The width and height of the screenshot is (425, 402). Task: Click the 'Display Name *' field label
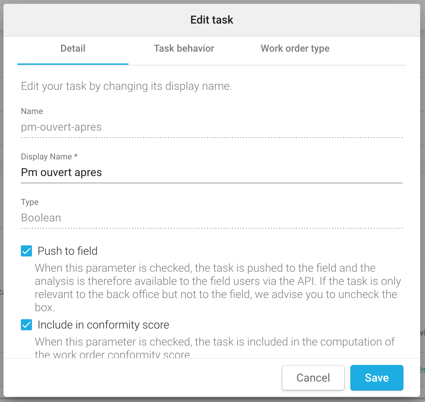coord(49,157)
